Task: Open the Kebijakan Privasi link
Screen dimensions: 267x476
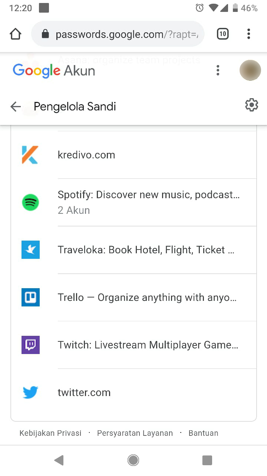Action: click(x=50, y=433)
